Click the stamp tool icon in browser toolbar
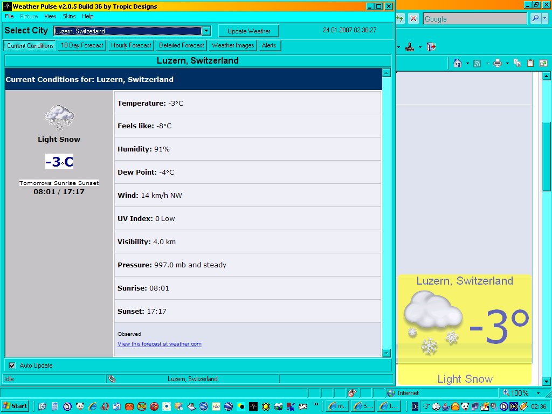 point(410,47)
